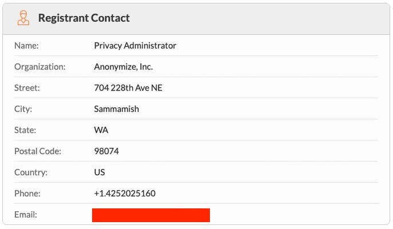Click the +1.4252025160 phone number
The image size is (393, 229).
(125, 194)
